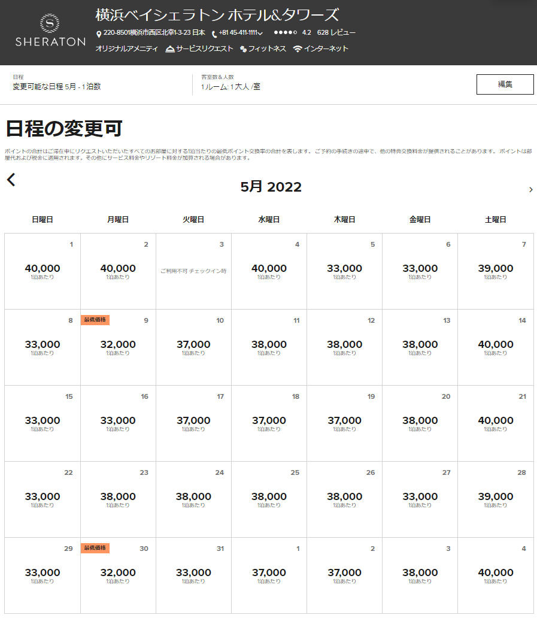Click the fitness amenity icon
This screenshot has width=537, height=621.
pyautogui.click(x=244, y=49)
